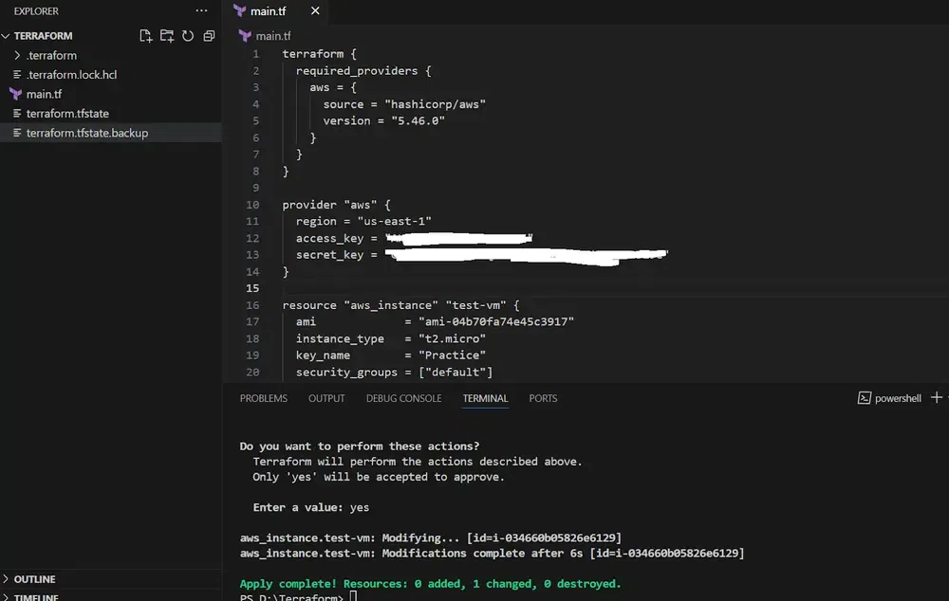Click the provider "aws" line
The height and width of the screenshot is (601, 949).
(x=337, y=205)
